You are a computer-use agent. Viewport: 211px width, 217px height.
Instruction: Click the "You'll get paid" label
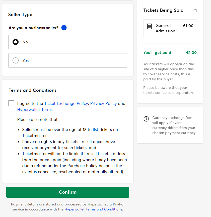tap(157, 53)
